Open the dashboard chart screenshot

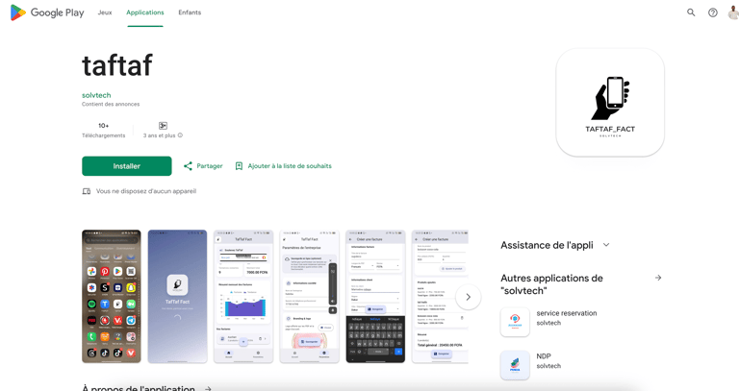(243, 297)
